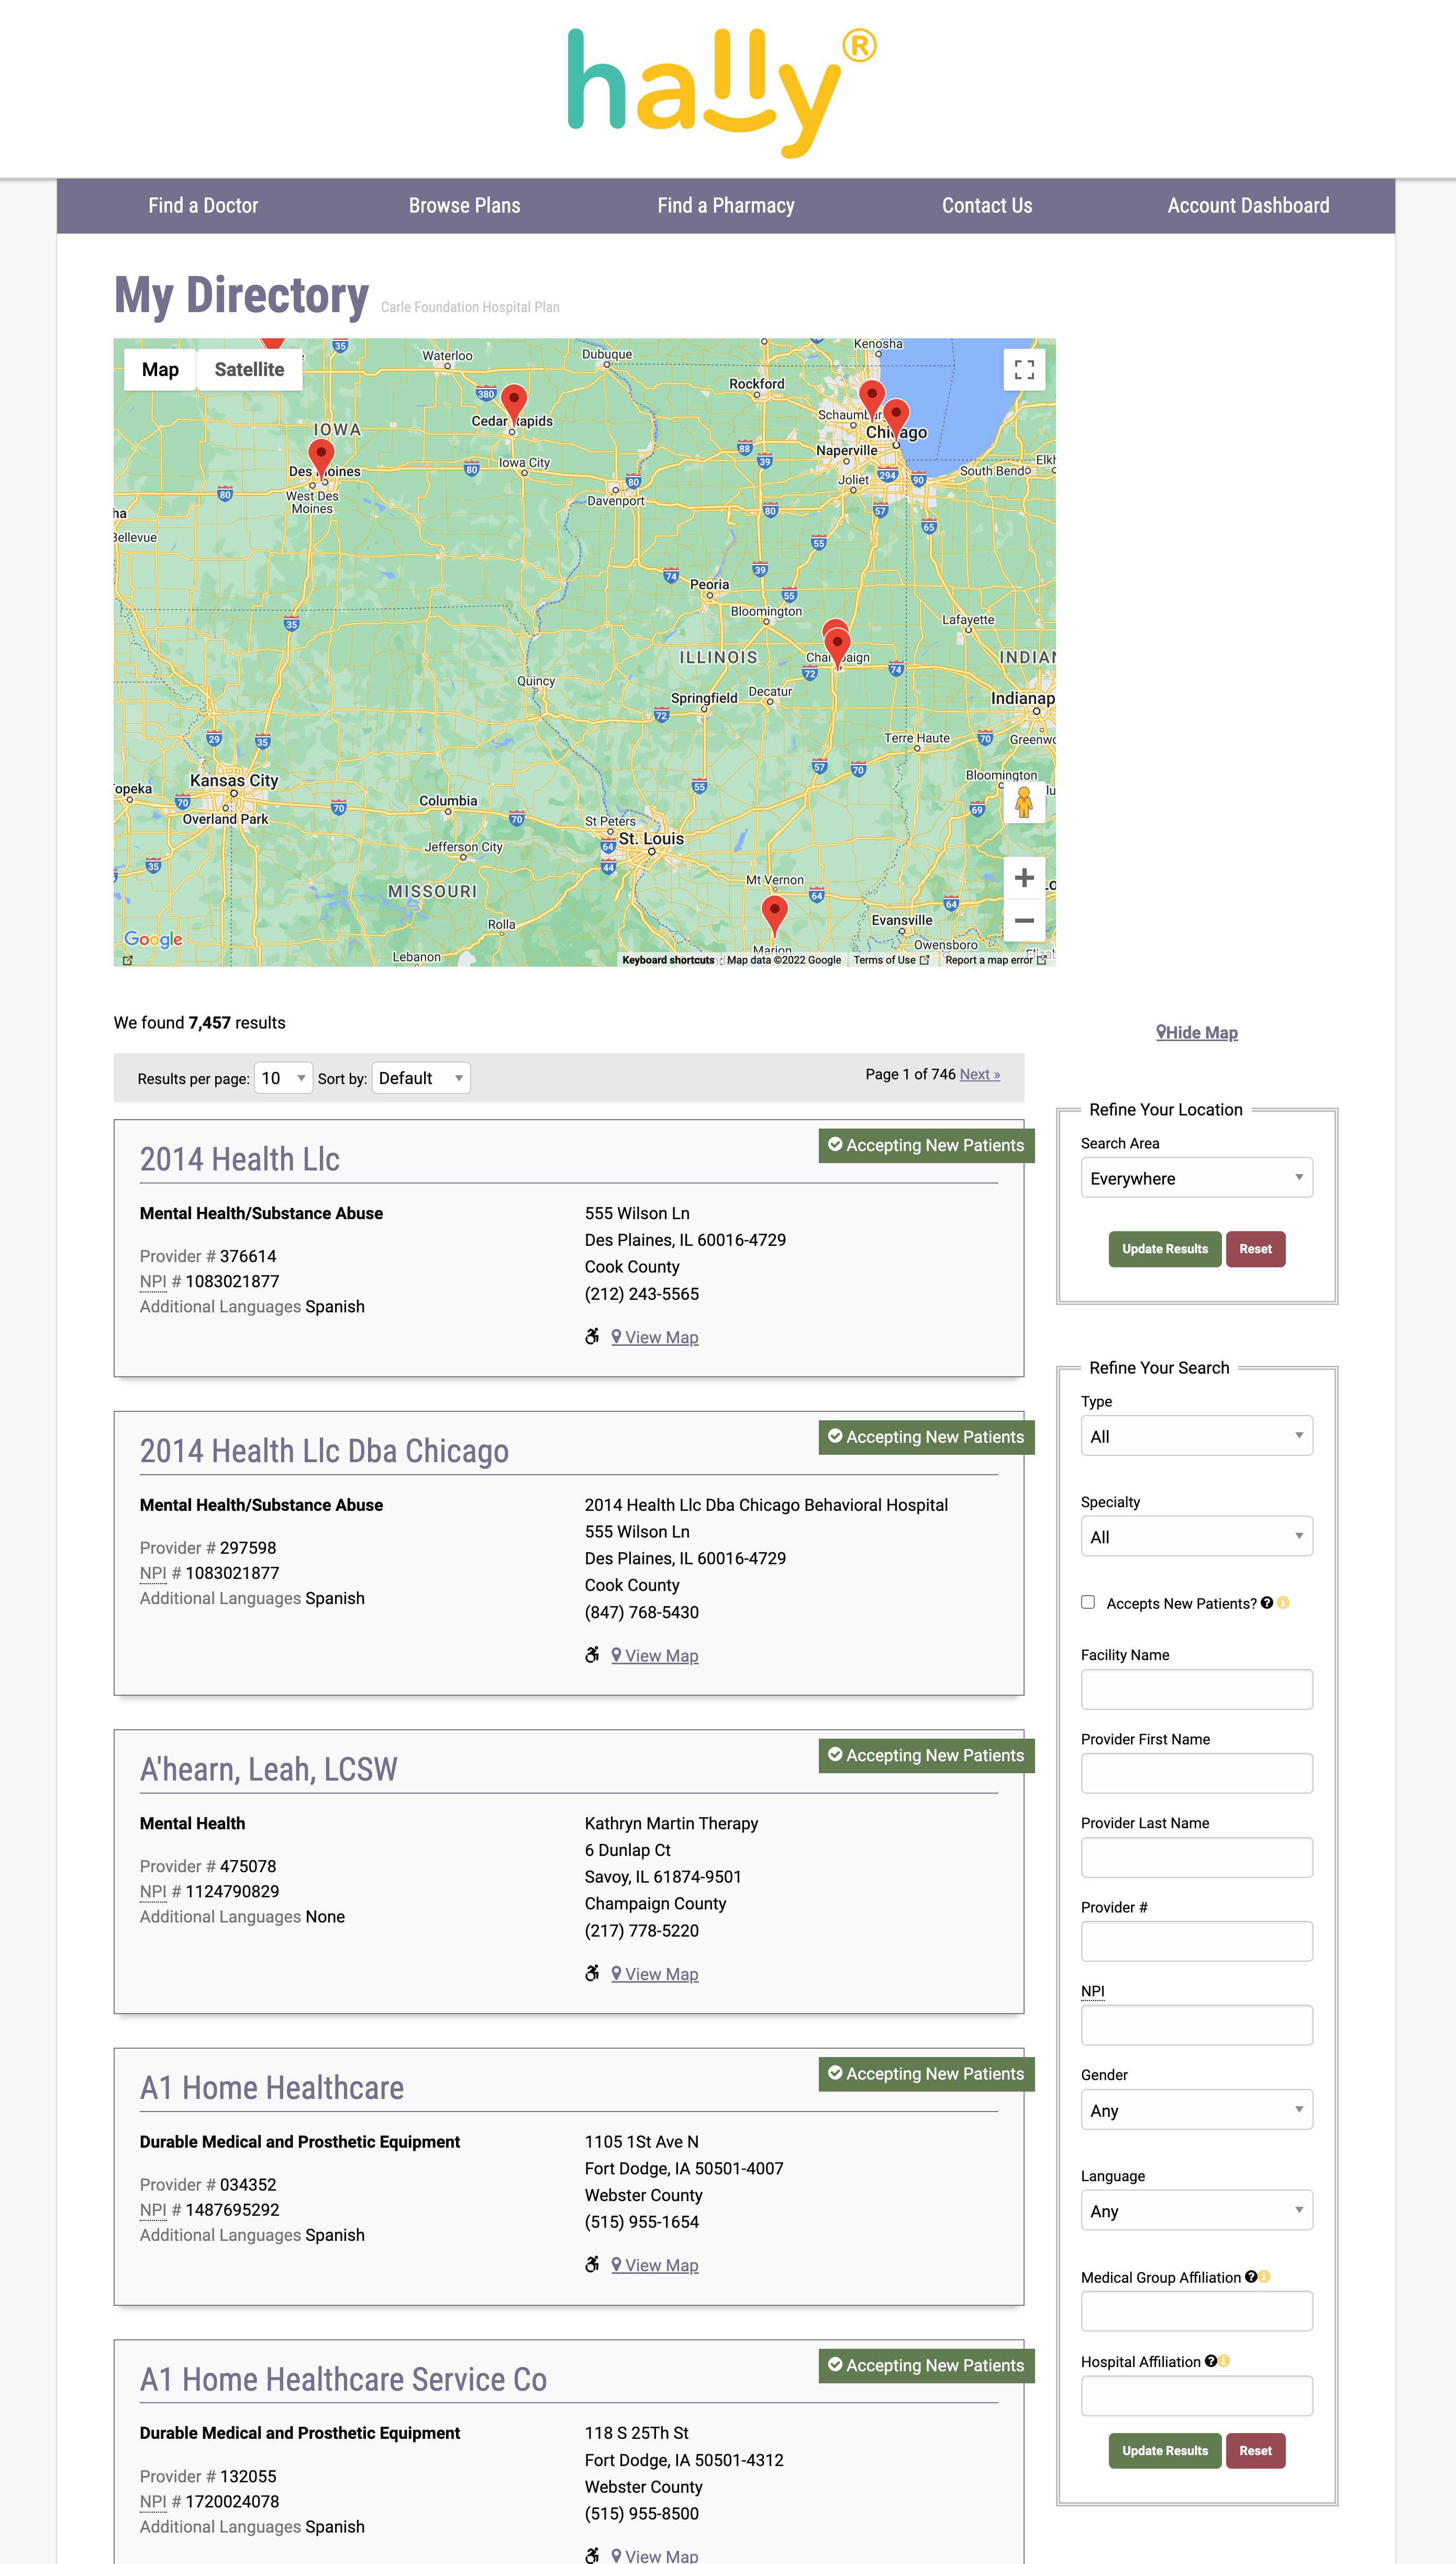
Task: Open Find a Doctor menu
Action: tap(203, 206)
